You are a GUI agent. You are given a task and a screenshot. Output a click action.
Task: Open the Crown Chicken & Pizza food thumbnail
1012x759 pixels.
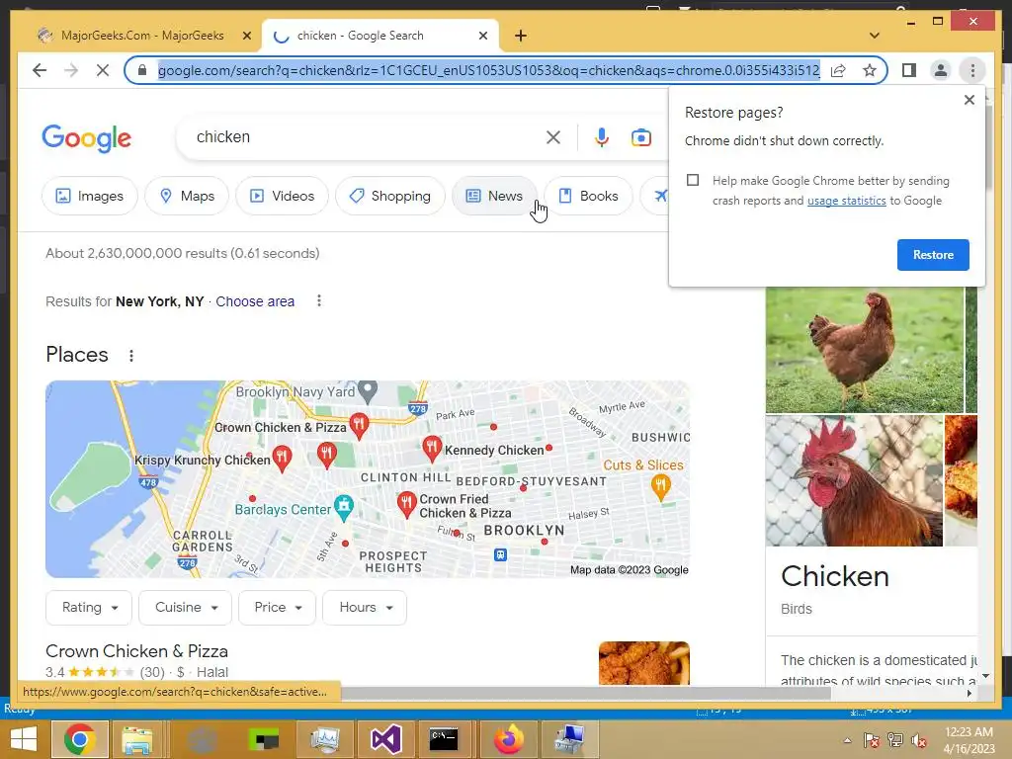(644, 663)
